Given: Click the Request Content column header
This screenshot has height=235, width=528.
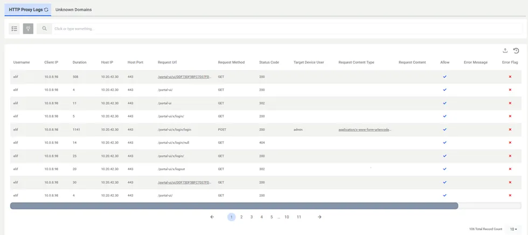Looking at the screenshot, I should 412,63.
